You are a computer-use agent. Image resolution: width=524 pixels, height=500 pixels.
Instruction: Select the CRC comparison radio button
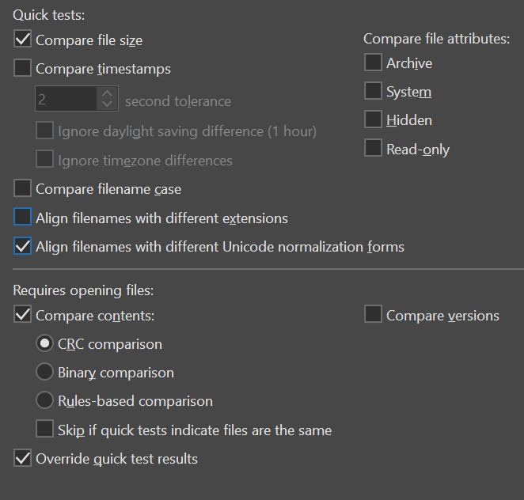point(45,344)
